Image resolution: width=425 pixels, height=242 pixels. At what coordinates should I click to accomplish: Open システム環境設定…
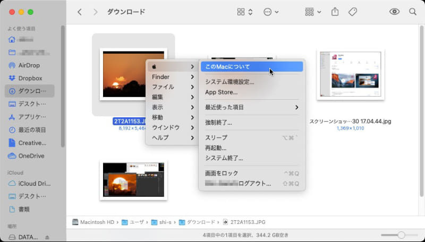(x=252, y=82)
